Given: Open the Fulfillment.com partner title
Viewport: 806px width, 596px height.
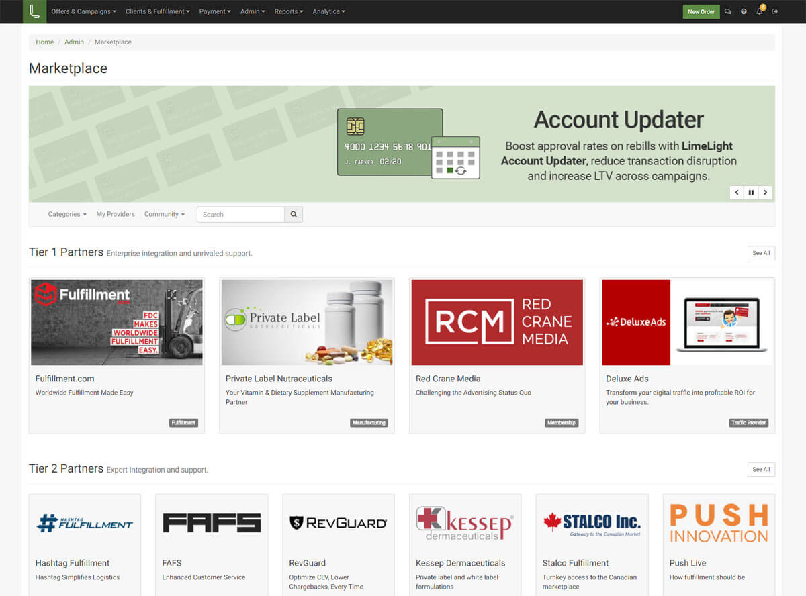Looking at the screenshot, I should (64, 379).
